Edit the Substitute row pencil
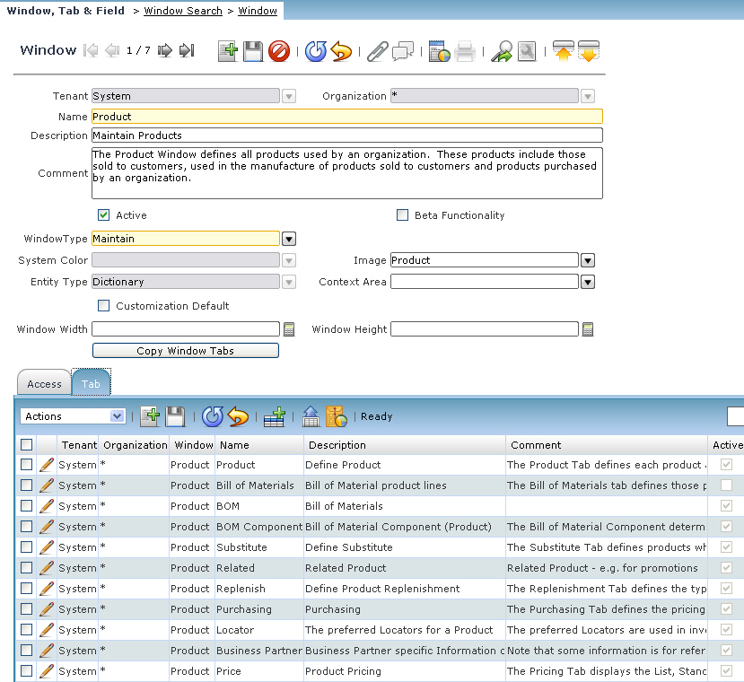The width and height of the screenshot is (744, 682). click(47, 547)
